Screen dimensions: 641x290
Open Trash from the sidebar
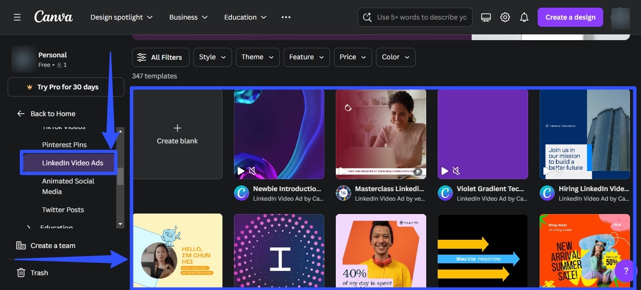point(39,272)
